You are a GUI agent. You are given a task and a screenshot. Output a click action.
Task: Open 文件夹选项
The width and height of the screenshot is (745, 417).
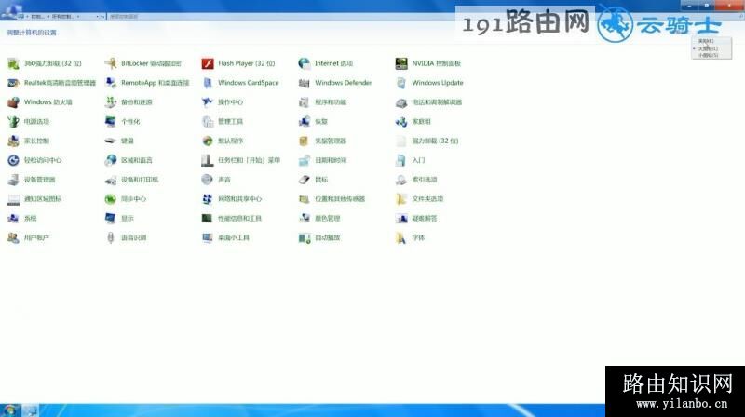(419, 199)
